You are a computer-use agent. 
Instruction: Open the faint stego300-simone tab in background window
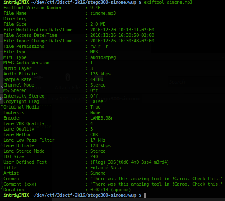coord(118,99)
